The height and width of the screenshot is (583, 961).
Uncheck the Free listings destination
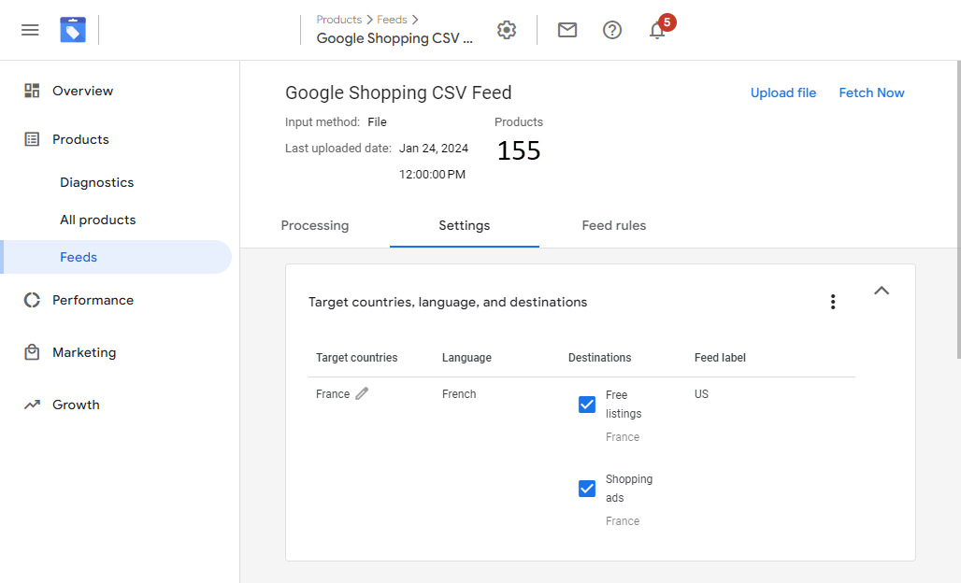(587, 405)
